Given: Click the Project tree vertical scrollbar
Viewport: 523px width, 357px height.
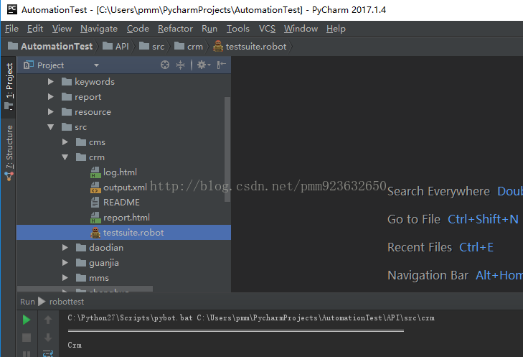Looking at the screenshot, I should pyautogui.click(x=227, y=149).
